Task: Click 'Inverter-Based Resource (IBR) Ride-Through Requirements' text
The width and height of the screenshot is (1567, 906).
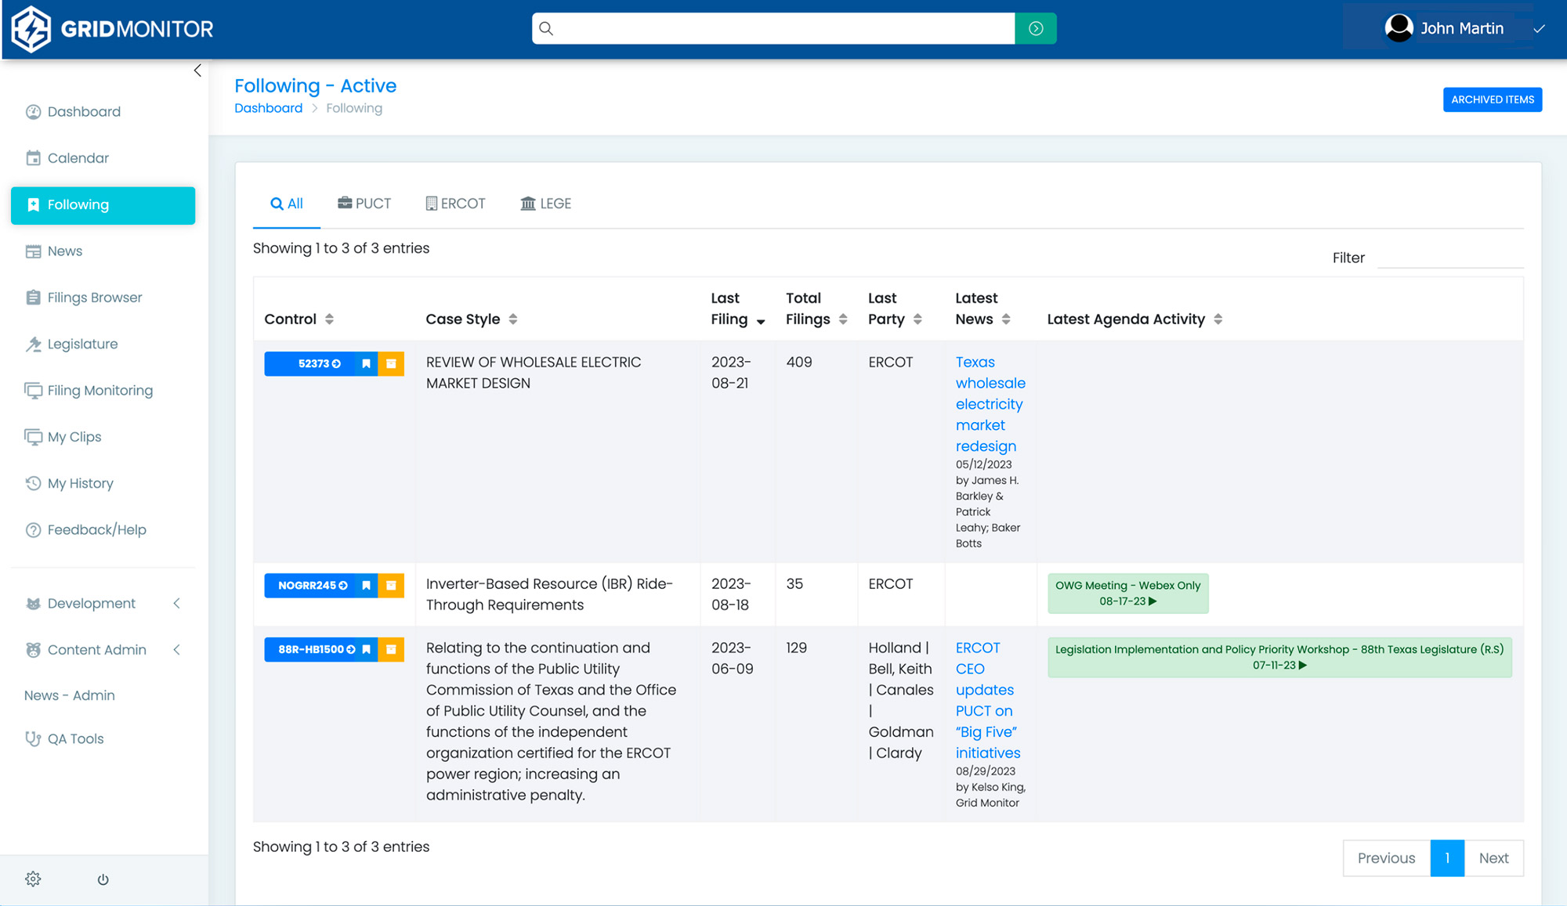Action: (548, 594)
